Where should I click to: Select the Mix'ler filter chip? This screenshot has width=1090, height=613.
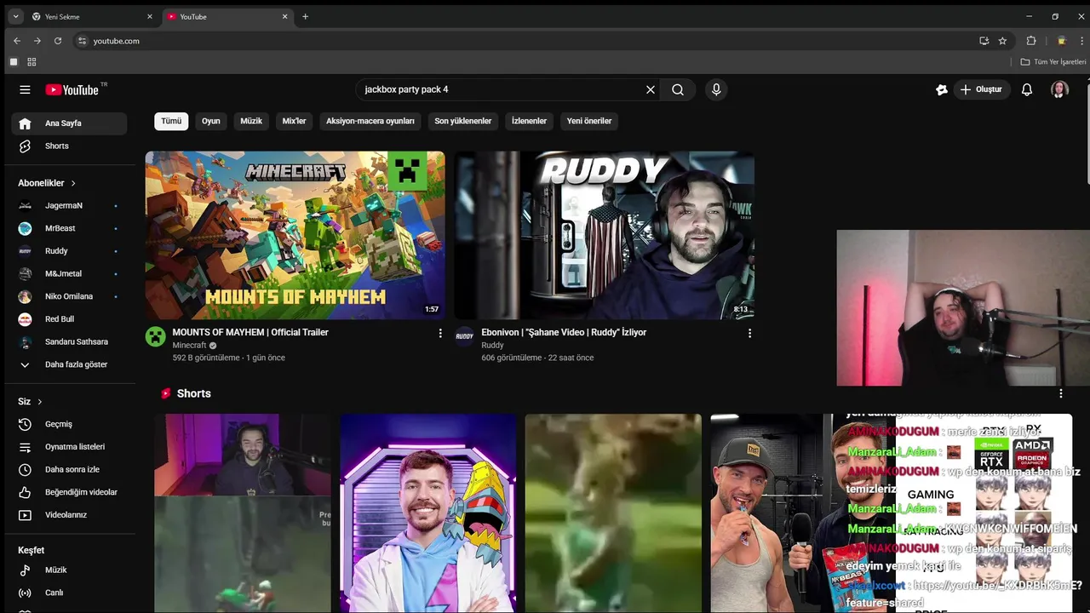[x=294, y=121]
